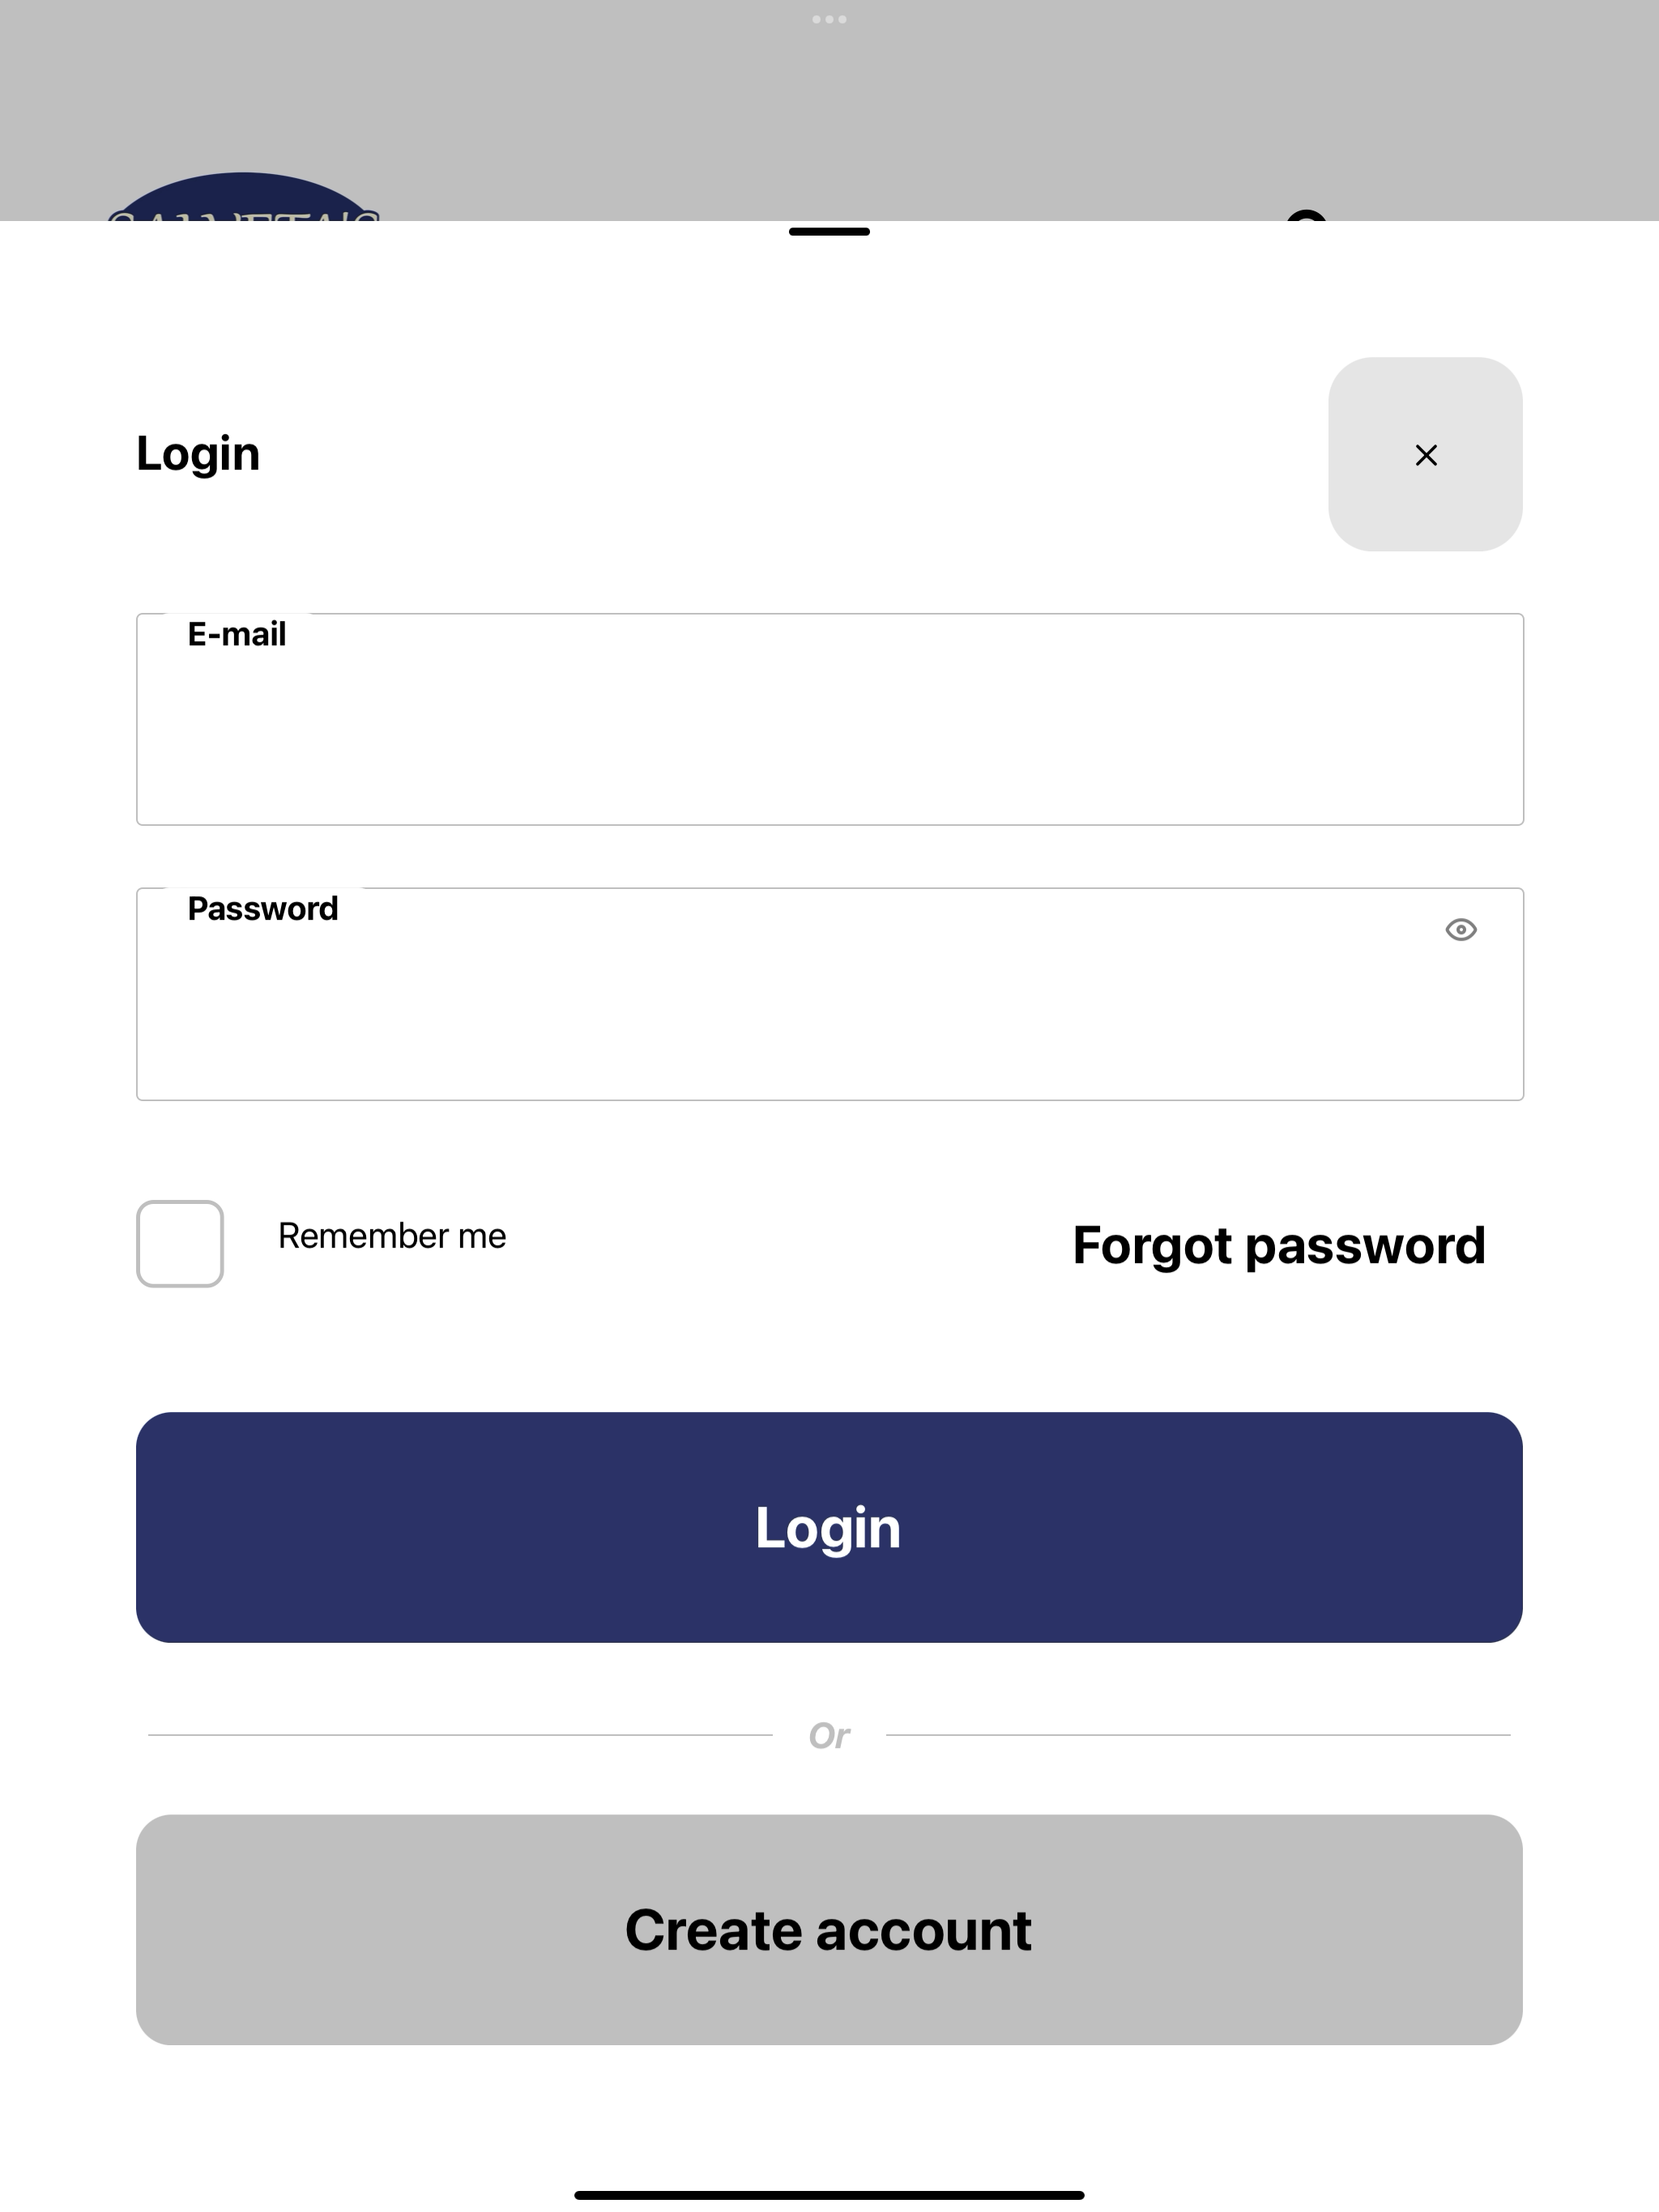Tap the home indicator bar
This screenshot has width=1659, height=2212.
click(x=829, y=2195)
